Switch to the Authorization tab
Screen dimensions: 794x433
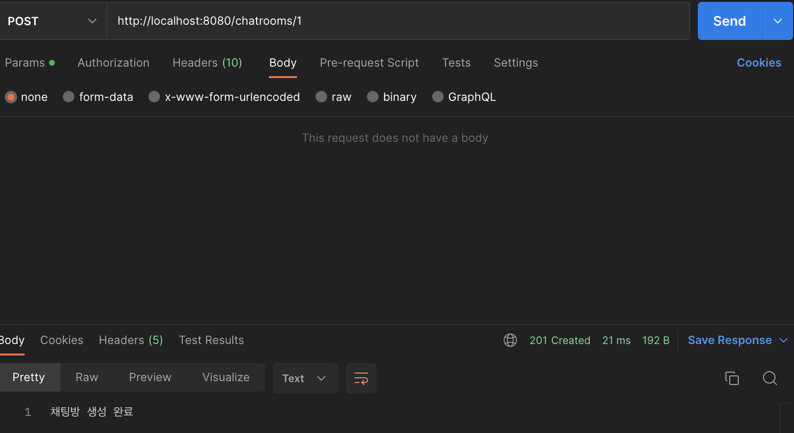(113, 63)
